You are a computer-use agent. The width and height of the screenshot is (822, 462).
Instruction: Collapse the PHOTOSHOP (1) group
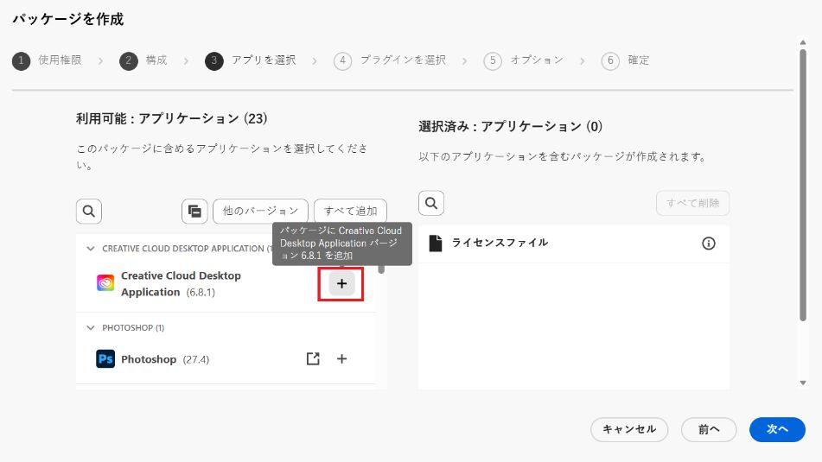point(91,328)
